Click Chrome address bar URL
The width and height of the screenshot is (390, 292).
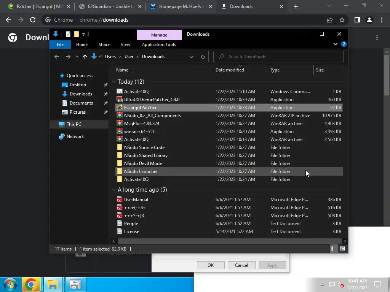[104, 20]
